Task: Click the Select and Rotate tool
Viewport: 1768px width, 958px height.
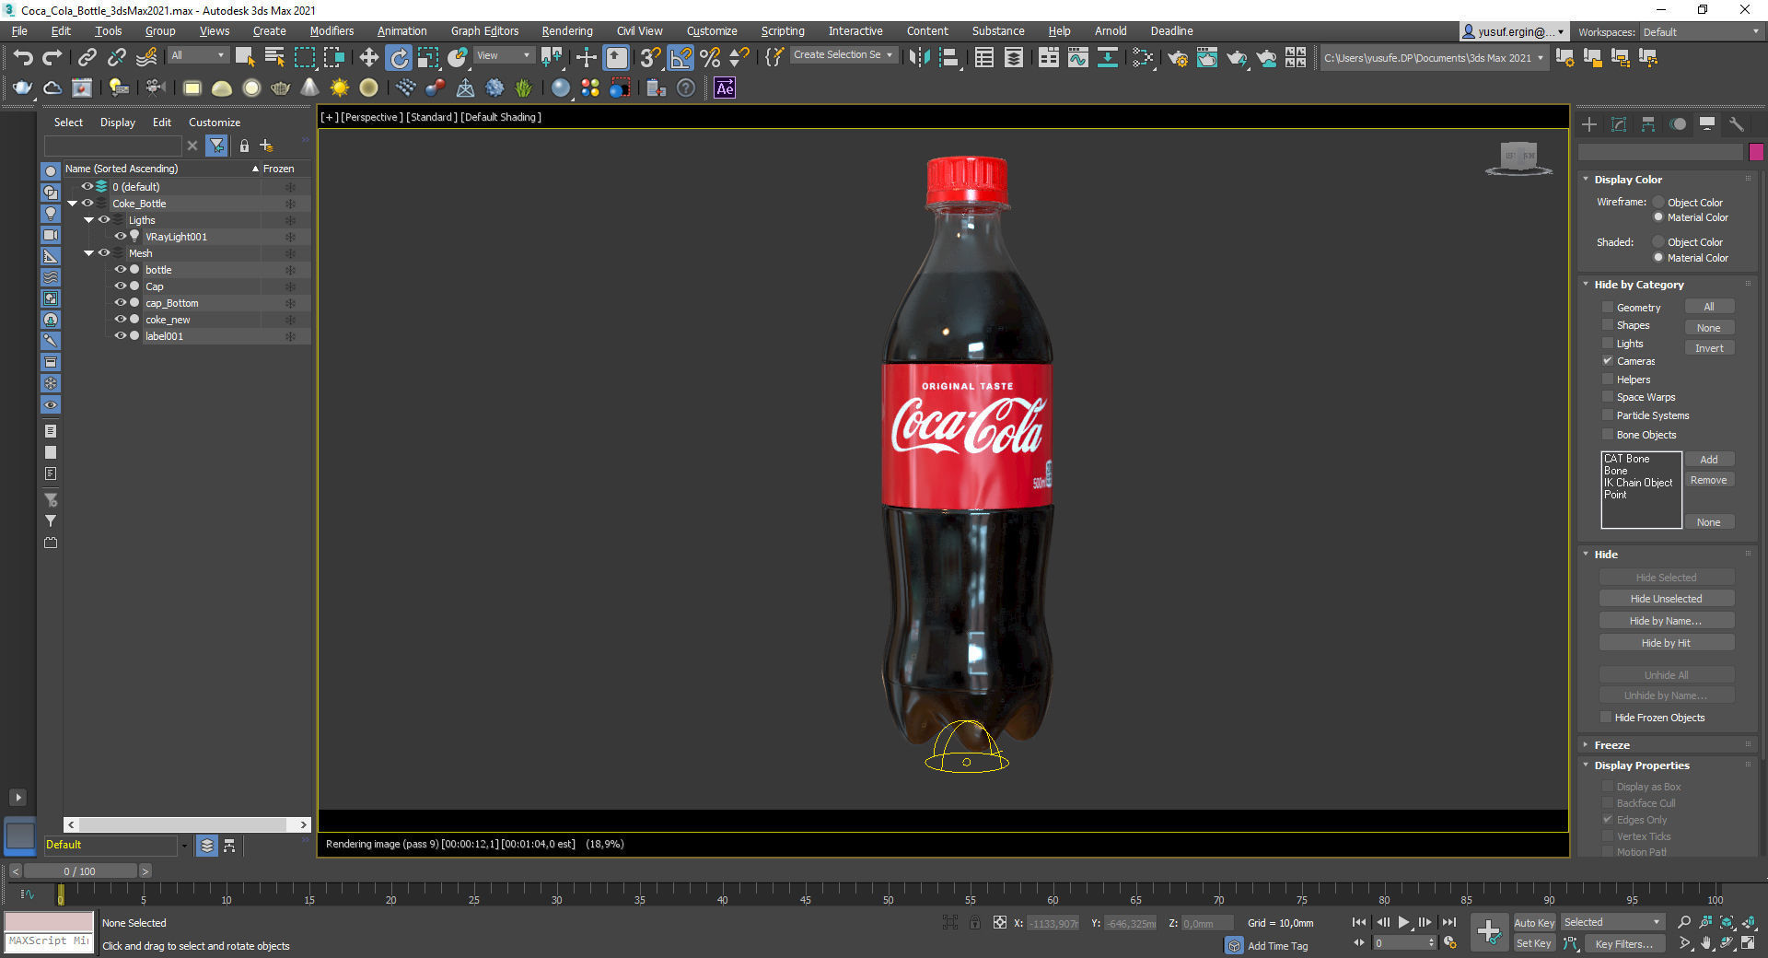Action: click(x=399, y=57)
